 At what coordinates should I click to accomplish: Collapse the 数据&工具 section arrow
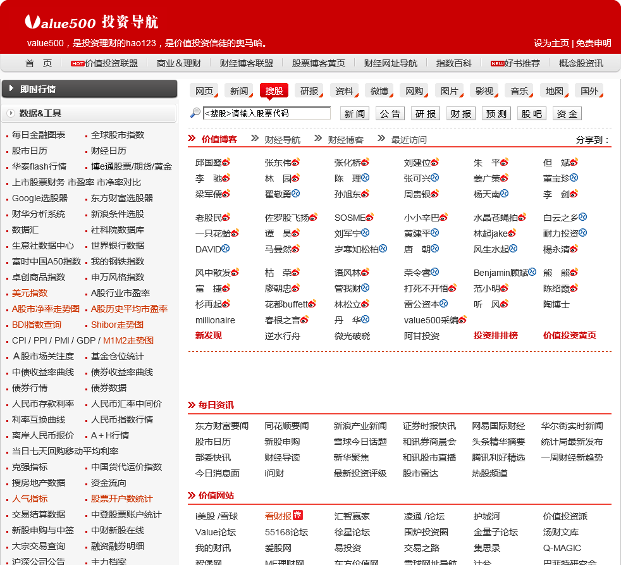point(11,113)
